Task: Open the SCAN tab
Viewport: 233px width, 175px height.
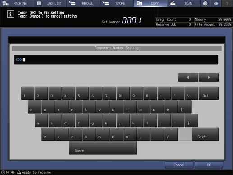Action: [x=183, y=3]
